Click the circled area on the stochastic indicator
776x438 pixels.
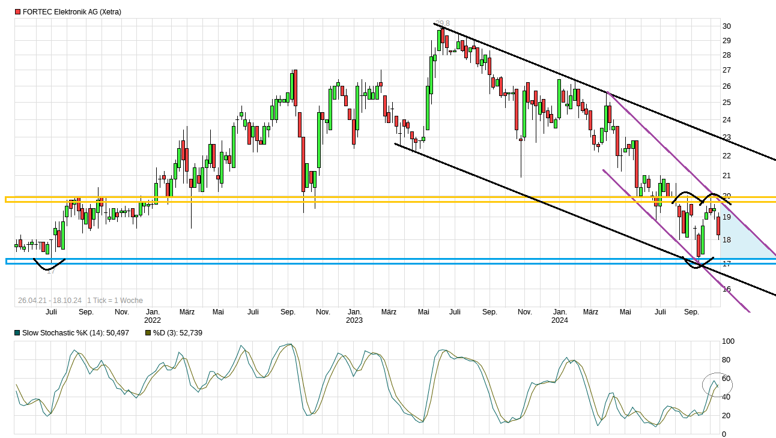[x=717, y=387]
